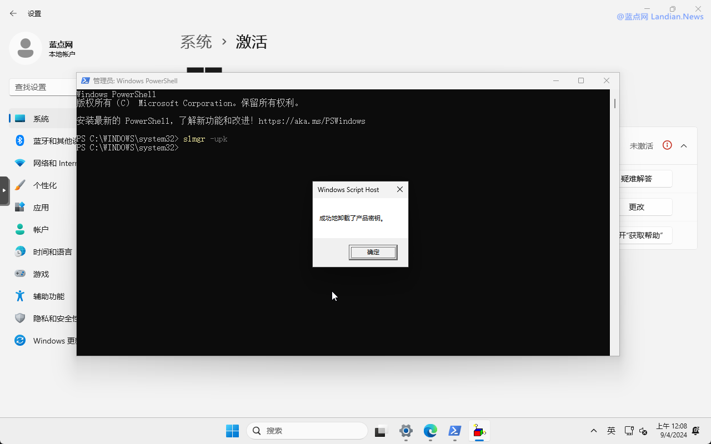Click the dialog message 成功地卸载了产品密钥。
This screenshot has height=444, width=711.
[x=352, y=218]
